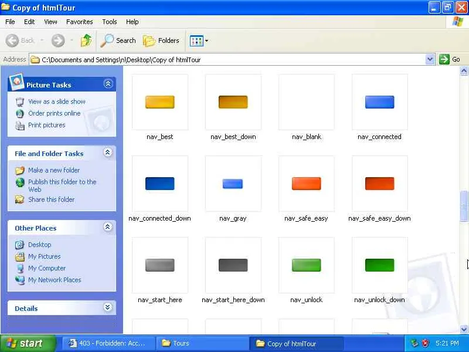Click Share this folder
The image size is (469, 352).
[52, 199]
